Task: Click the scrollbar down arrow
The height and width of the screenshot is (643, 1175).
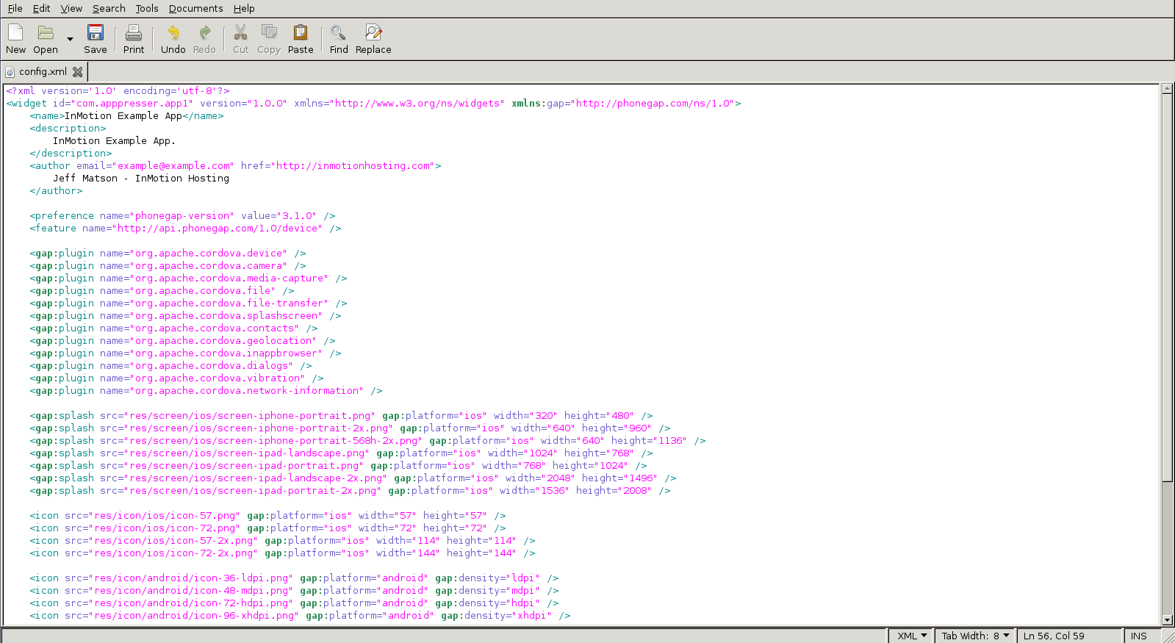Action: pos(1167,619)
